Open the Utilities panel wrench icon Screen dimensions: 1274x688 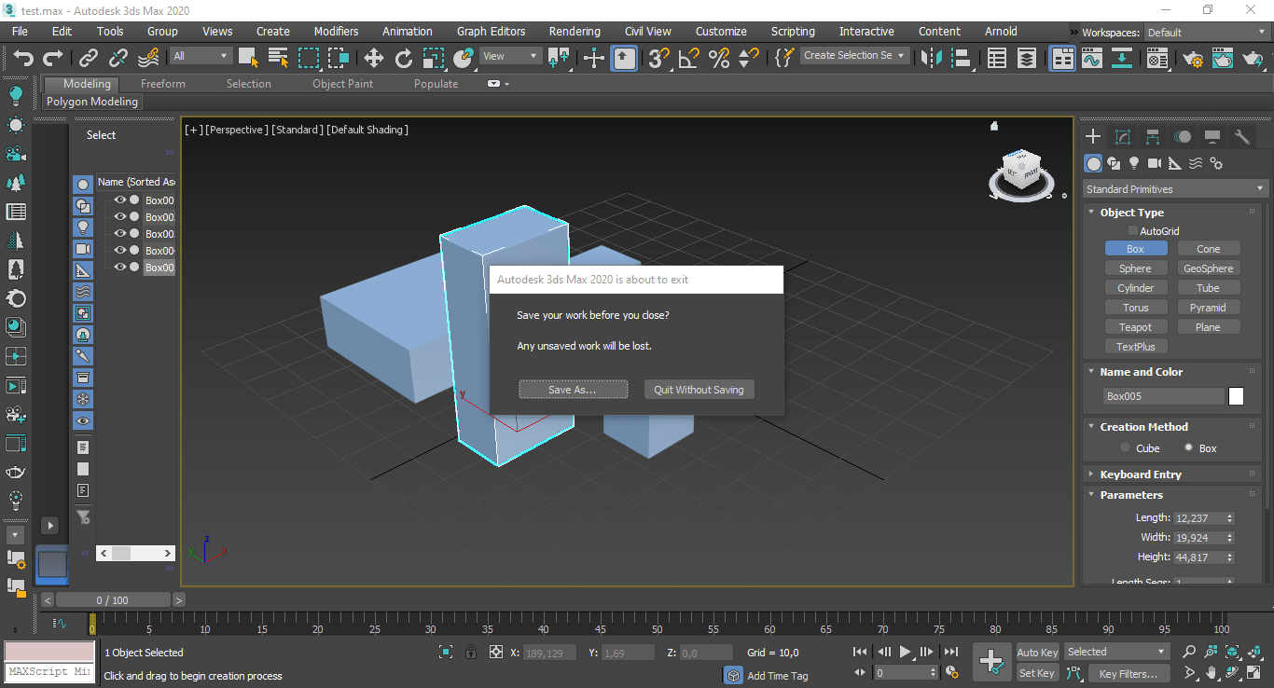click(1241, 137)
